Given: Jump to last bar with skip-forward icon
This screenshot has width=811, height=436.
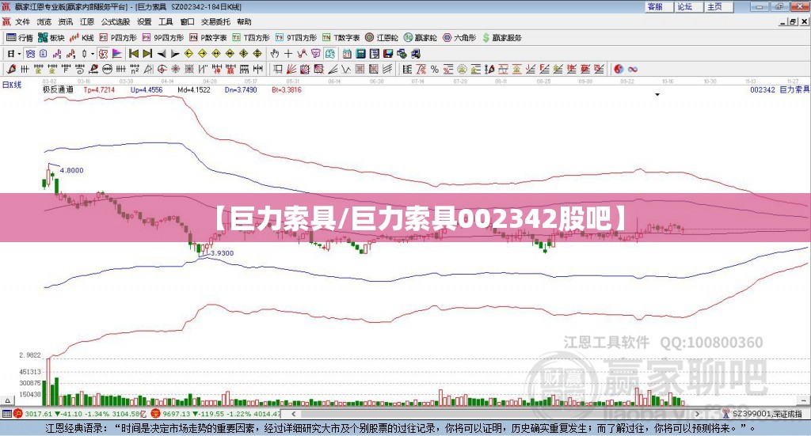Looking at the screenshot, I should click(147, 54).
